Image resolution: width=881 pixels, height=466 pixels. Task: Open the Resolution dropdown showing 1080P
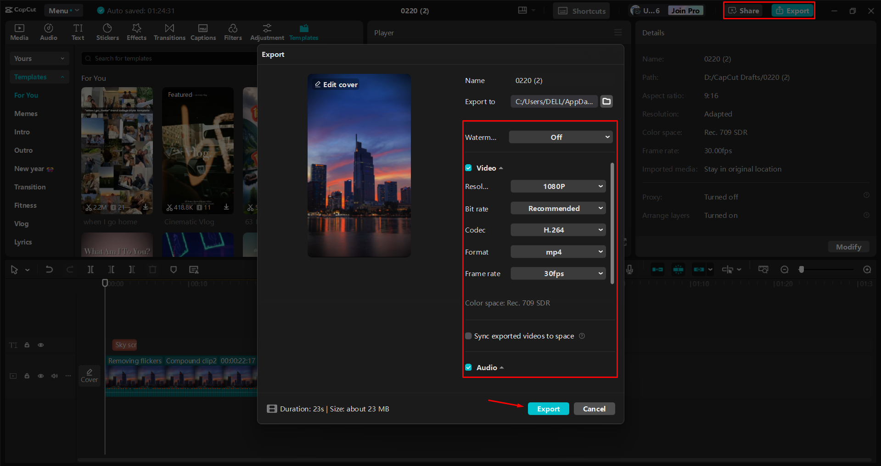(558, 186)
